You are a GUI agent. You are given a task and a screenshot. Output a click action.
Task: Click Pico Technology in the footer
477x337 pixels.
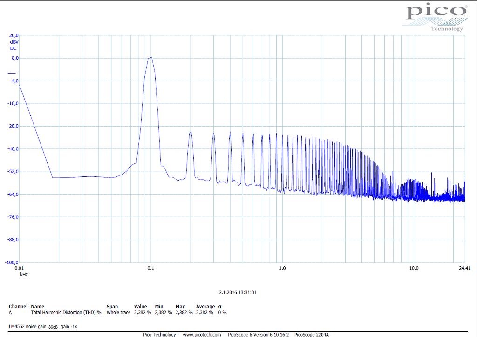(159, 335)
